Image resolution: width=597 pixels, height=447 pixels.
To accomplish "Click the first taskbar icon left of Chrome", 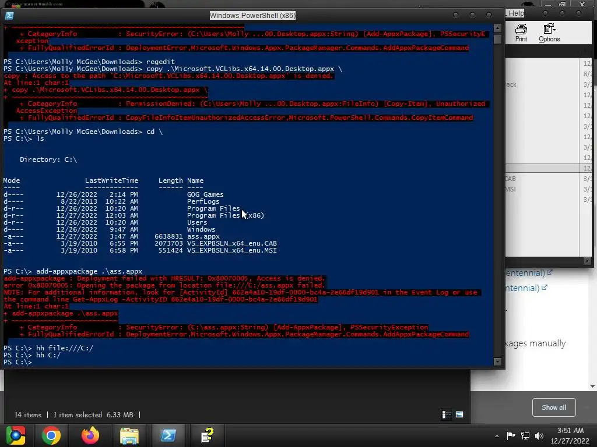I will [x=16, y=435].
